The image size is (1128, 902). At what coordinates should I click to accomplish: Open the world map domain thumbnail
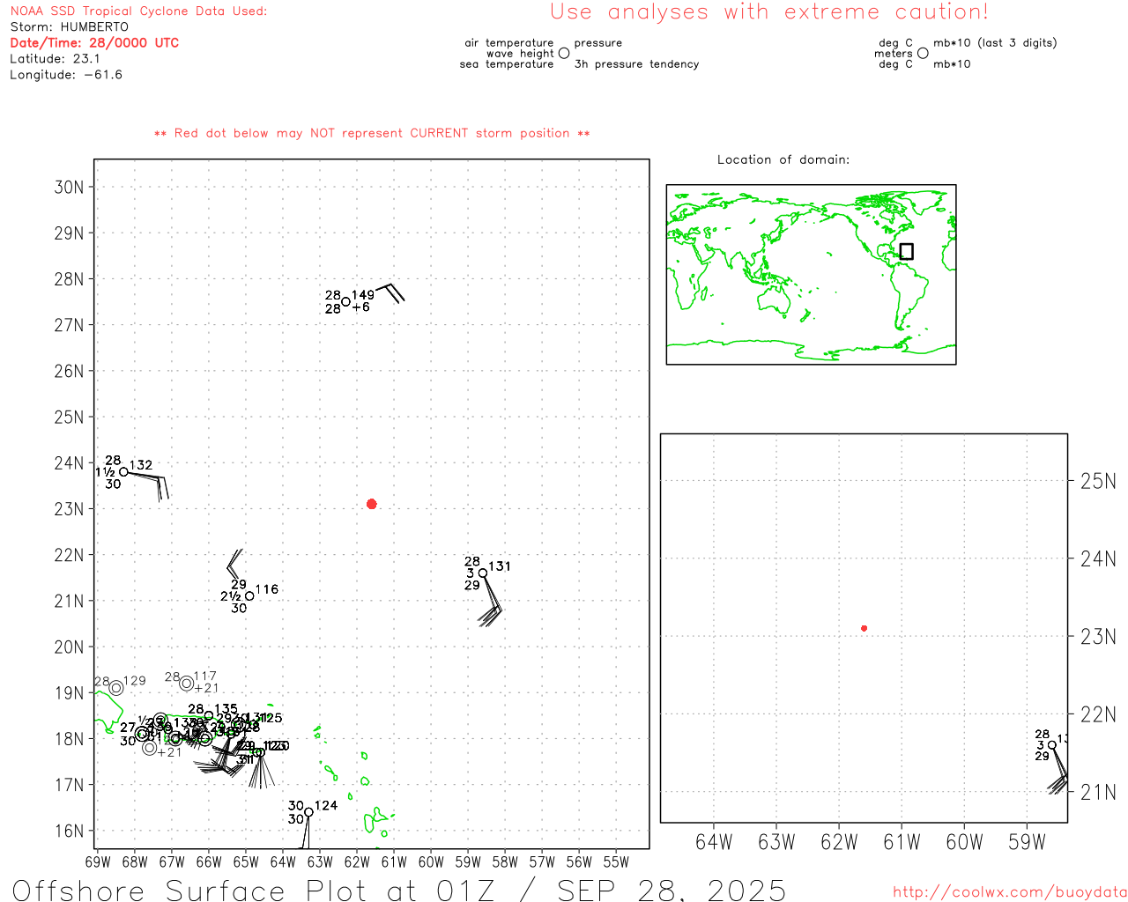811,275
